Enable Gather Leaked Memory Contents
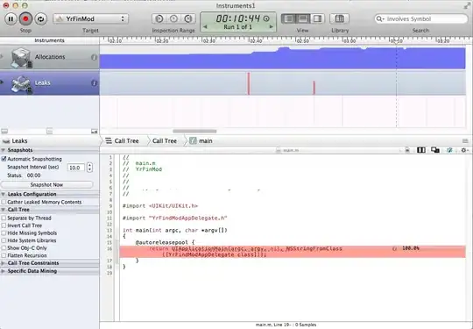 (x=4, y=202)
